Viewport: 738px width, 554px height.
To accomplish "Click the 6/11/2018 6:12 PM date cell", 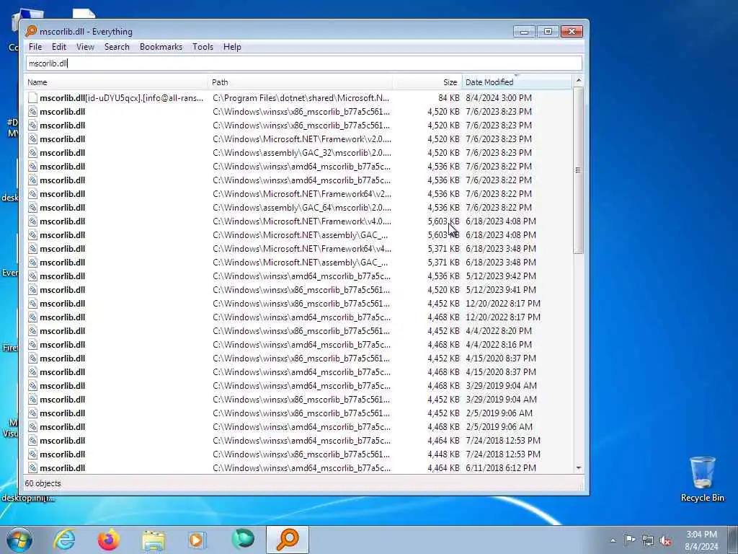I will click(500, 467).
